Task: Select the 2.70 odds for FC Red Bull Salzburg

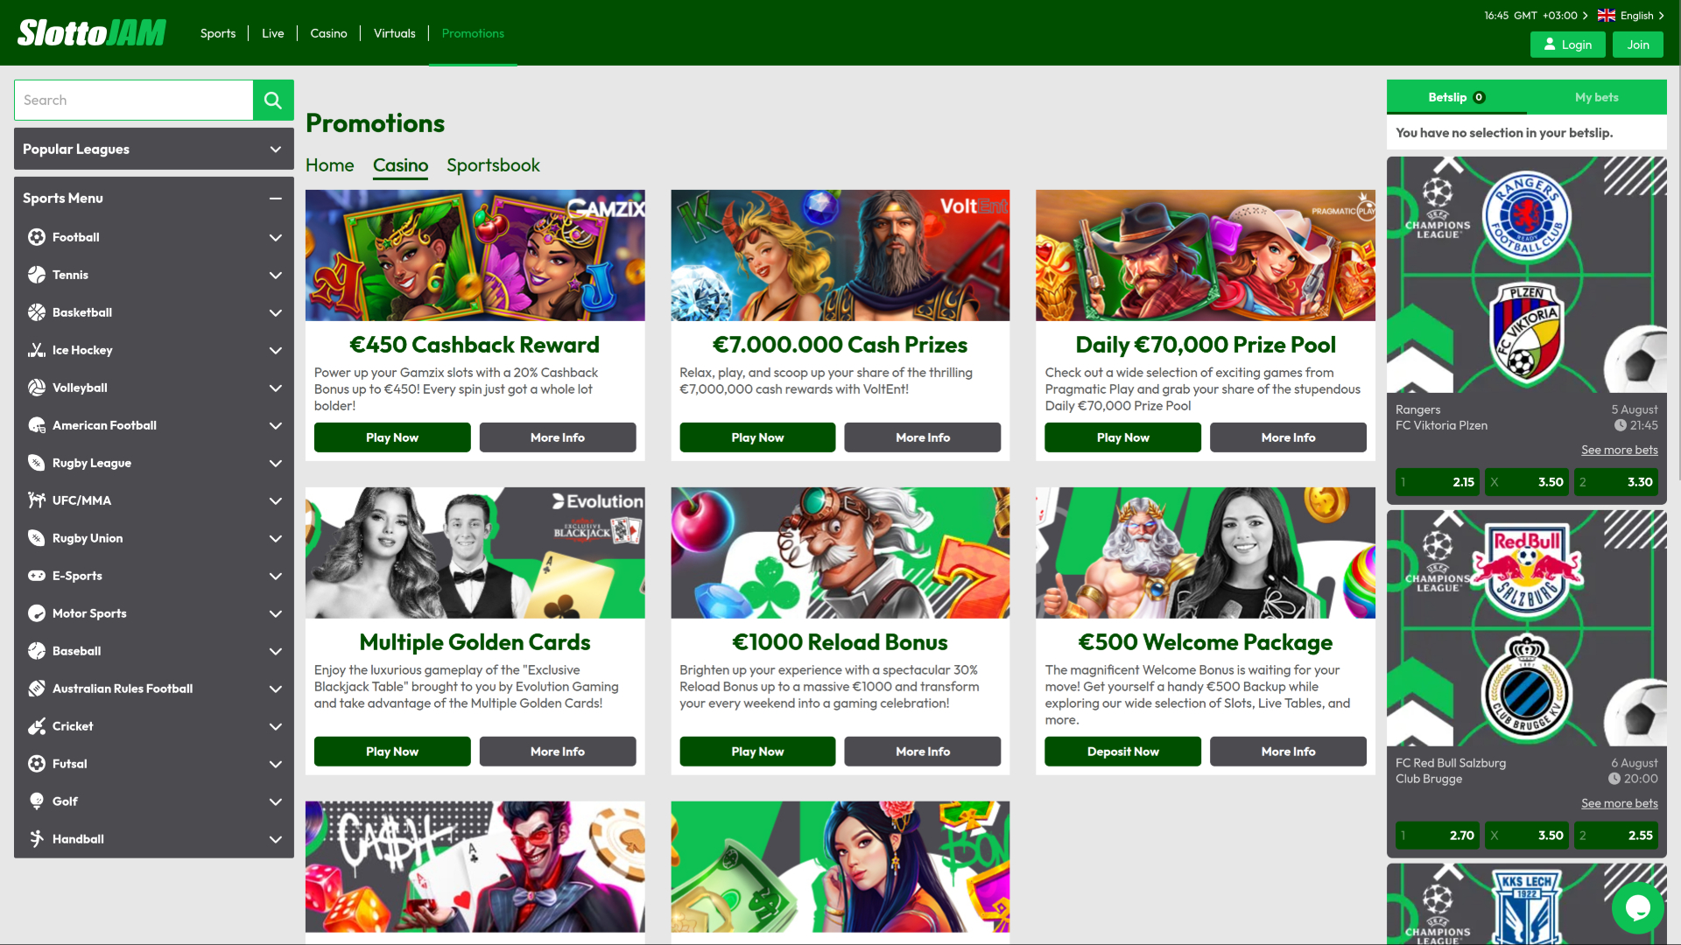Action: (x=1437, y=835)
